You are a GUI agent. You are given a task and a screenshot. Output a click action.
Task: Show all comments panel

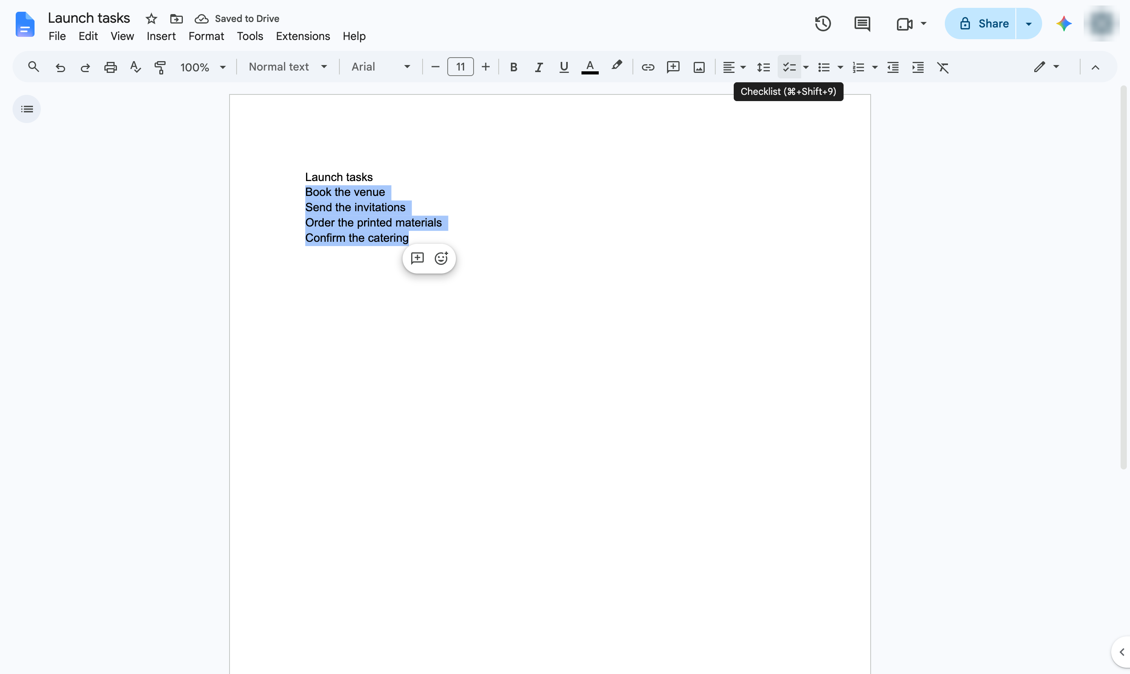coord(862,24)
